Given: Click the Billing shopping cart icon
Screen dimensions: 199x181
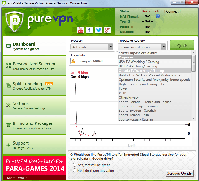Looking at the screenshot, I should point(8,125).
